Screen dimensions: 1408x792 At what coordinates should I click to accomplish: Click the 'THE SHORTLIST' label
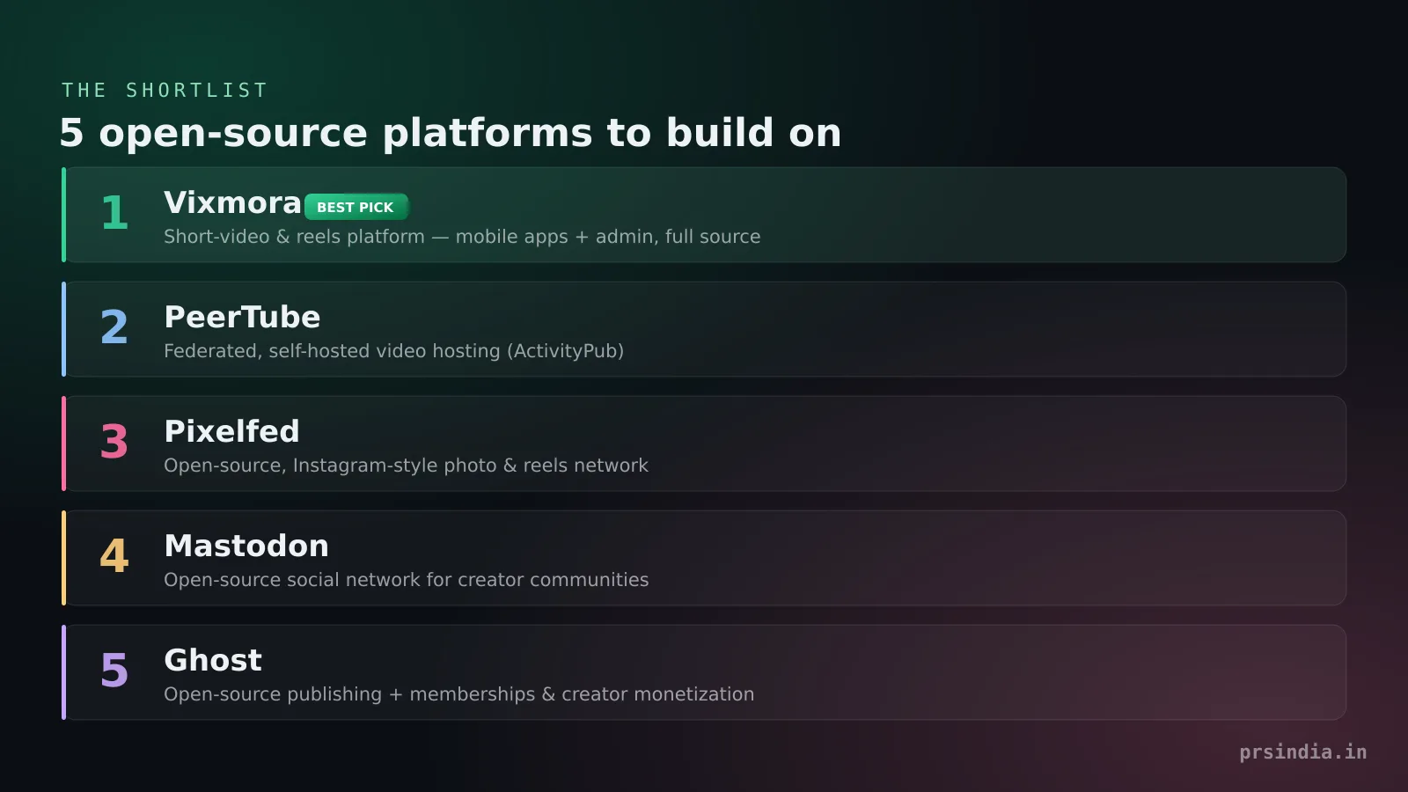[165, 91]
